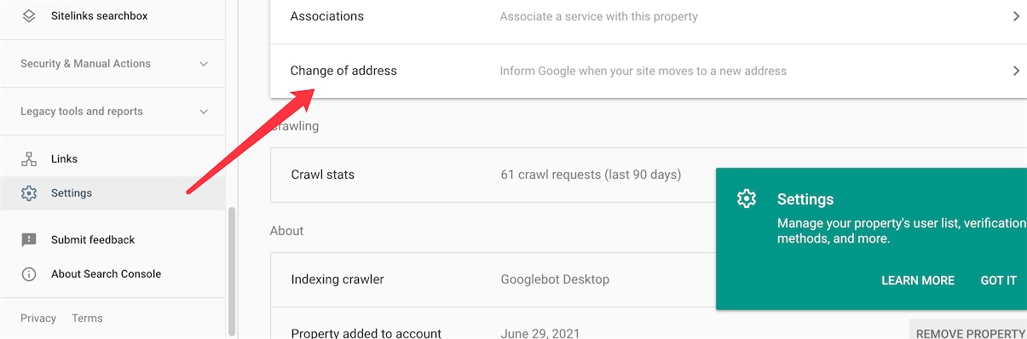Dismiss popup with GOT IT button
This screenshot has width=1027, height=339.
(x=999, y=280)
